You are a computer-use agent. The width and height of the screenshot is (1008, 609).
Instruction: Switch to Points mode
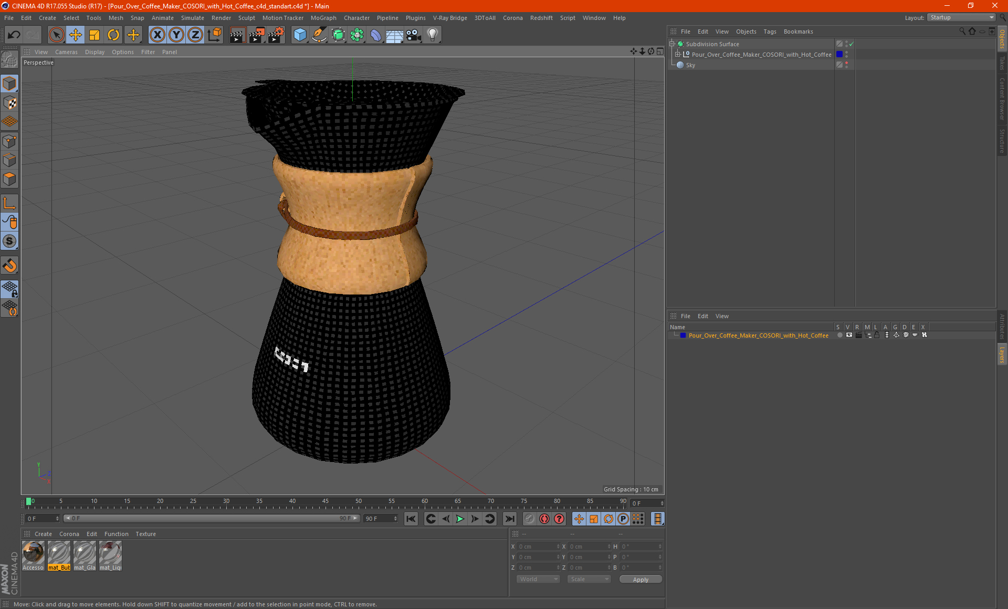coord(9,141)
